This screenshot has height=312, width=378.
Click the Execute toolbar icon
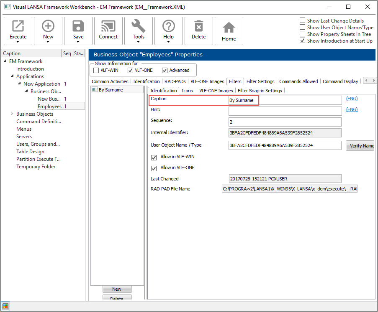click(18, 27)
